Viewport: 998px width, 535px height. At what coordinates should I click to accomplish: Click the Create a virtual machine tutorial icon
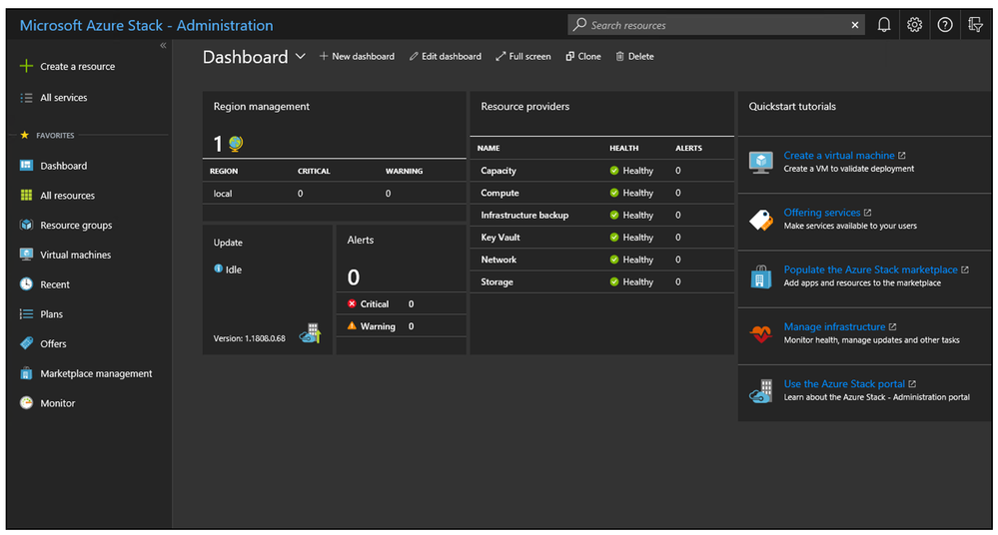760,163
